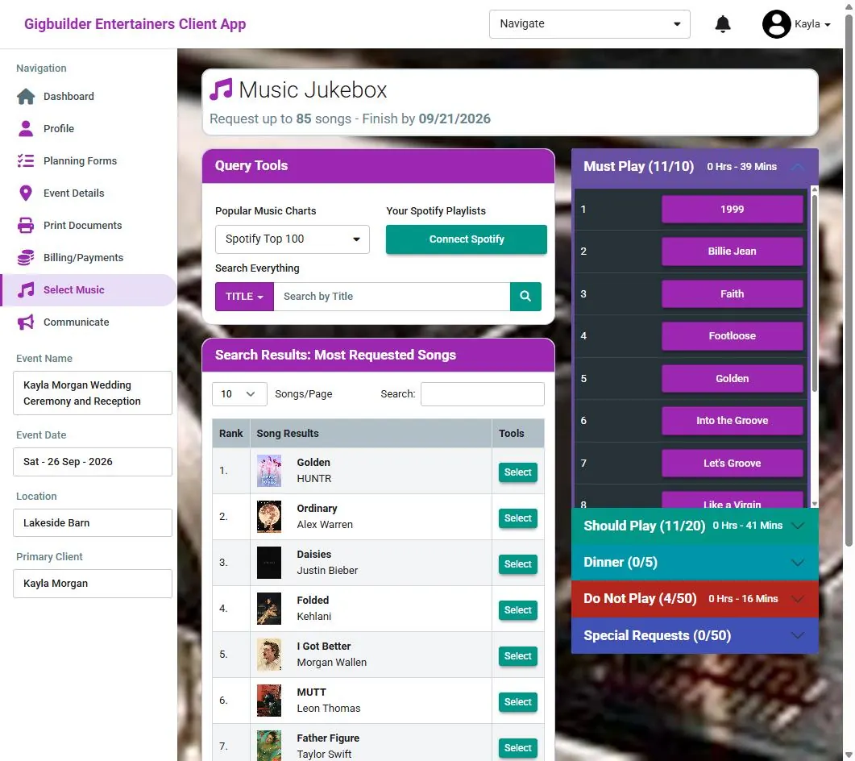Click the Print Documents printer icon
The height and width of the screenshot is (761, 855).
click(x=26, y=225)
